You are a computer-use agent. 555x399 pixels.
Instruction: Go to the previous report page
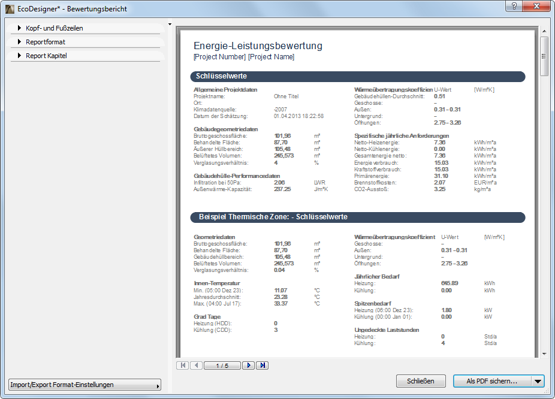pos(196,365)
